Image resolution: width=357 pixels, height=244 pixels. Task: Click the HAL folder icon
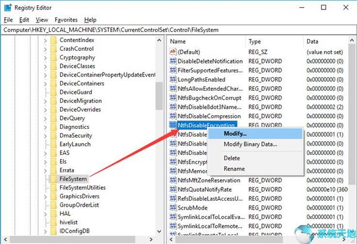click(x=54, y=214)
